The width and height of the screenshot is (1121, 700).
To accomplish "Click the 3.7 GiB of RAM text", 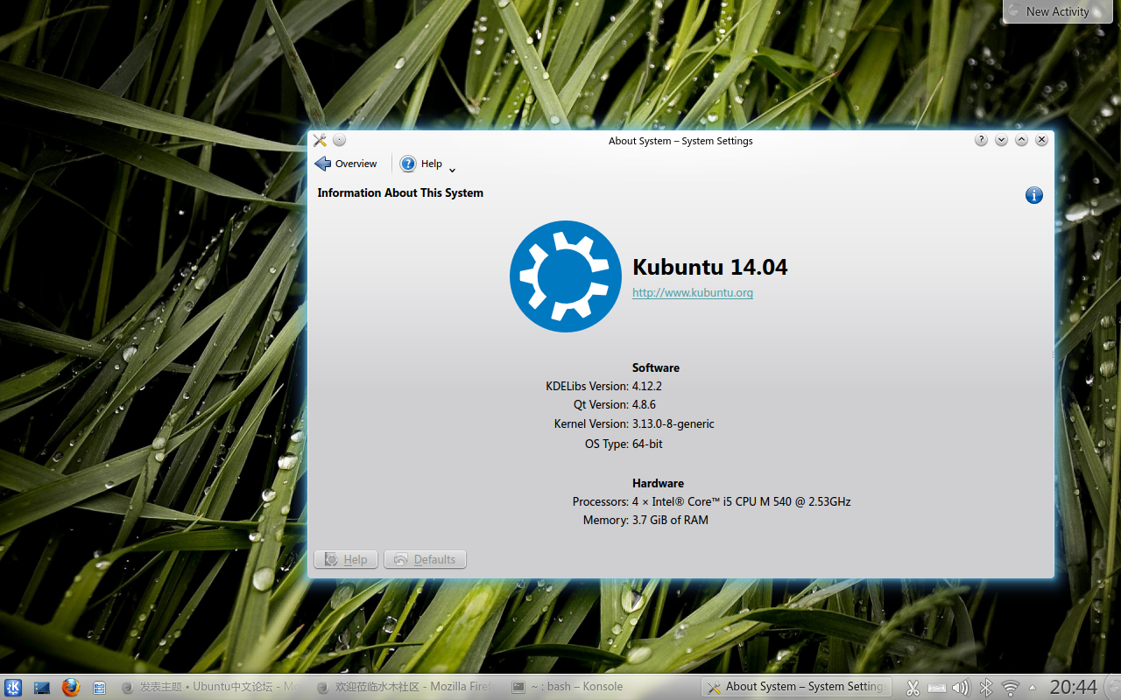I will 670,520.
